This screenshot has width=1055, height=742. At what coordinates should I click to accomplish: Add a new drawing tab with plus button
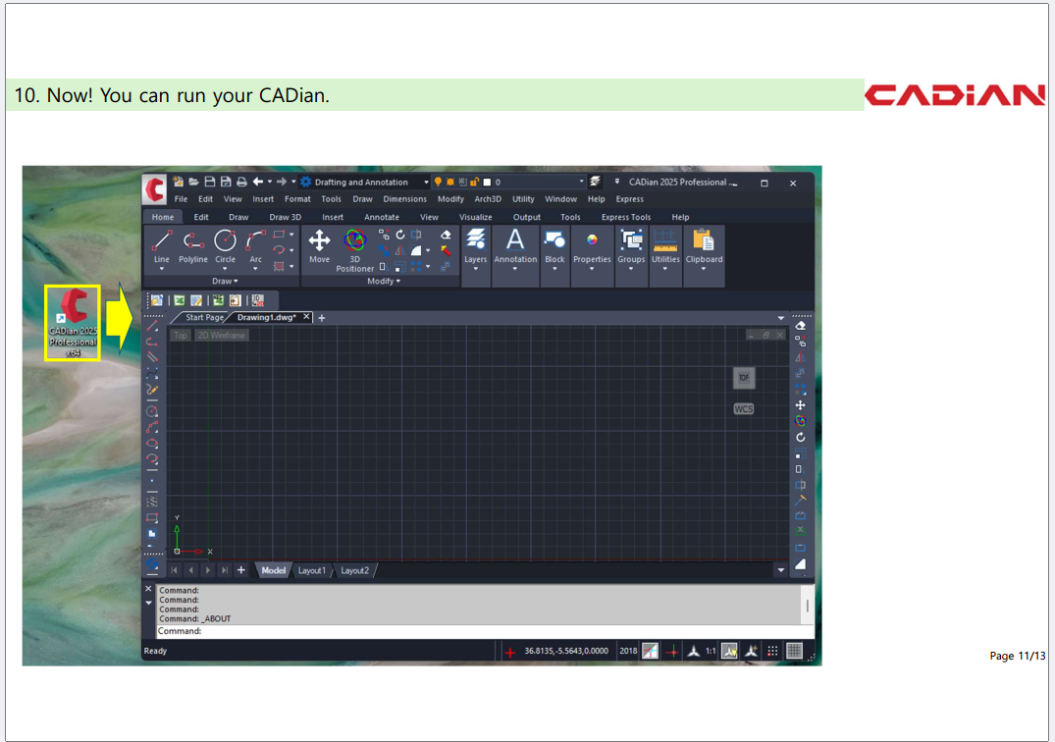click(321, 318)
